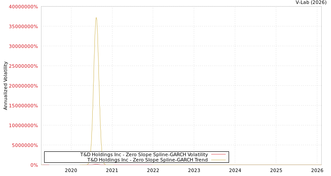Viewport: 331px width, 176px height.
Task: Click the 2023 x-axis label
Action: [x=194, y=170]
